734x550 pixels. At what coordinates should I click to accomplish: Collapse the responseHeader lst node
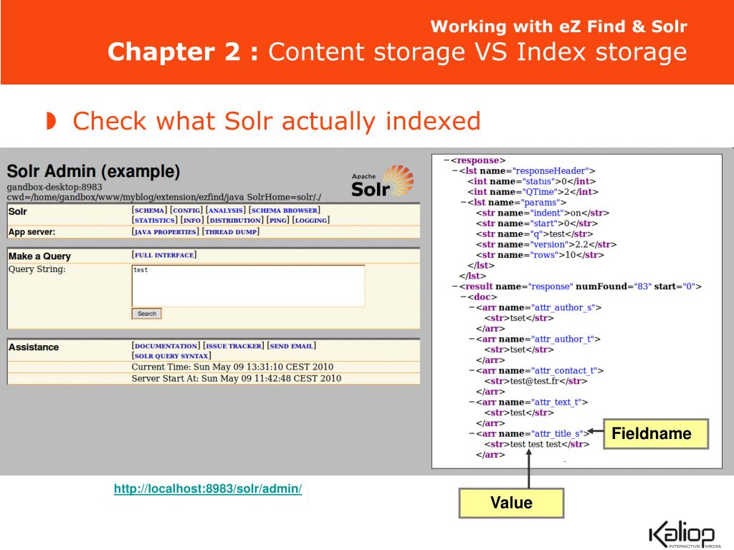click(x=455, y=171)
